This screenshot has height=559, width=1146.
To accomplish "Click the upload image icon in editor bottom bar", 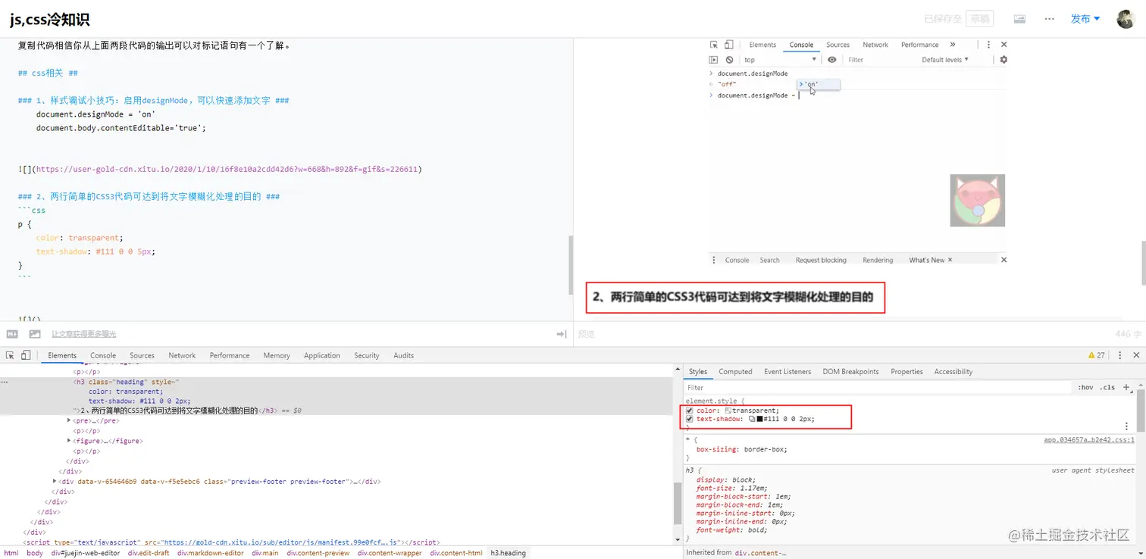I will (35, 334).
